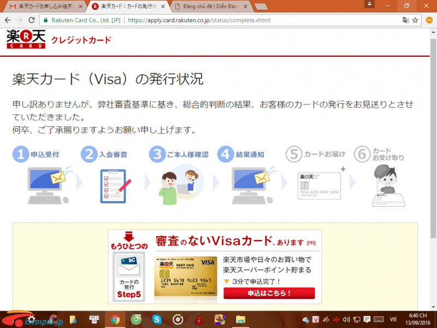Click step 1 申込受付 computer icon
Image resolution: width=437 pixels, height=328 pixels.
coord(49,185)
